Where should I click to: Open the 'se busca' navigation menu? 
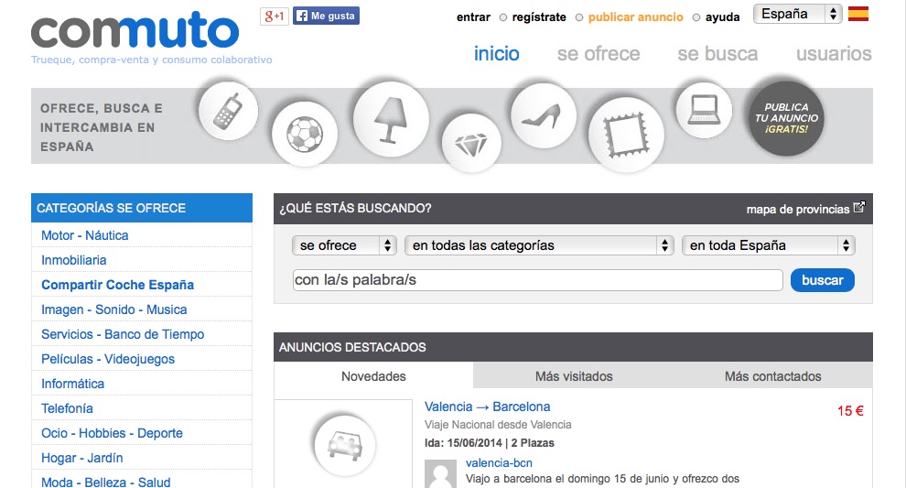coord(717,54)
